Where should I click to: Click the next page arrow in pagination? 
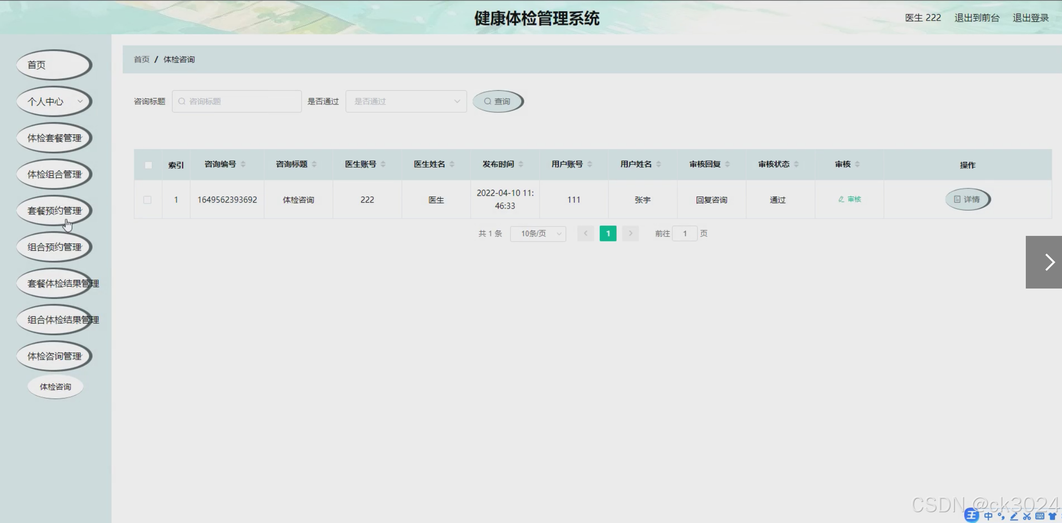click(630, 234)
